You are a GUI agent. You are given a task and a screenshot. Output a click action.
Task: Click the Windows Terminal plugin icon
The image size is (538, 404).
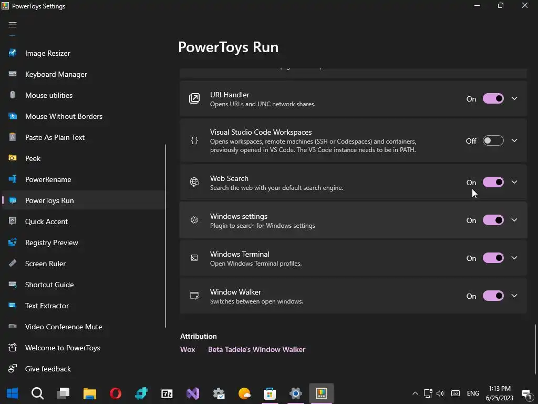tap(194, 258)
